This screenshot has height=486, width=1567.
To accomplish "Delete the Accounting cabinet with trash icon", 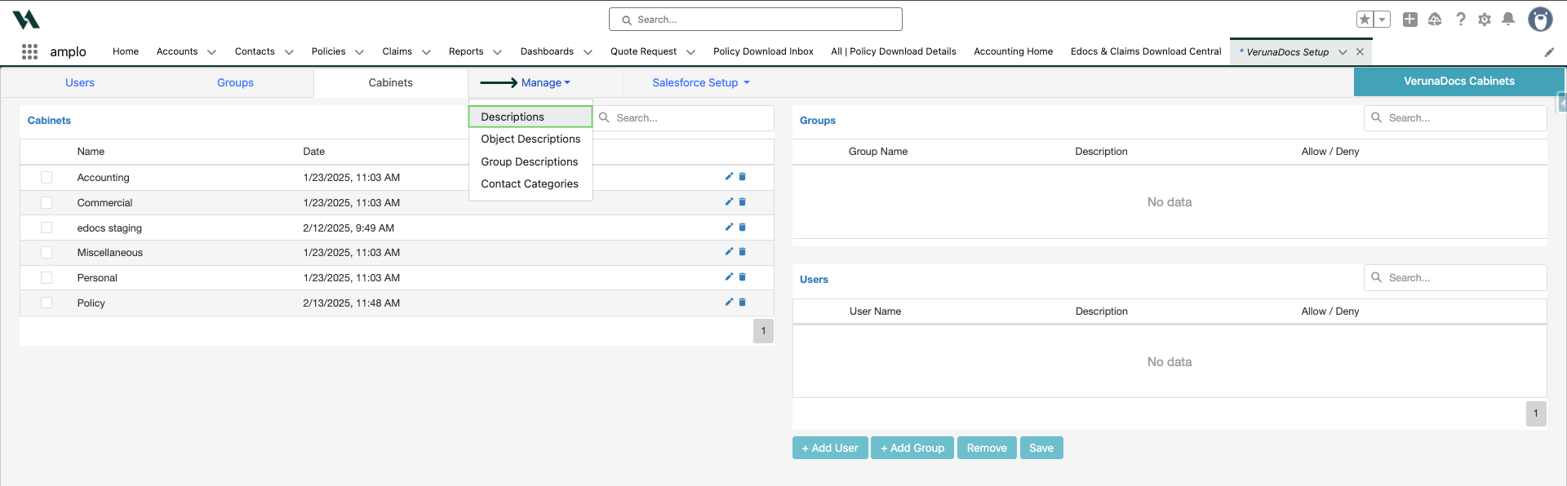I will tap(743, 176).
